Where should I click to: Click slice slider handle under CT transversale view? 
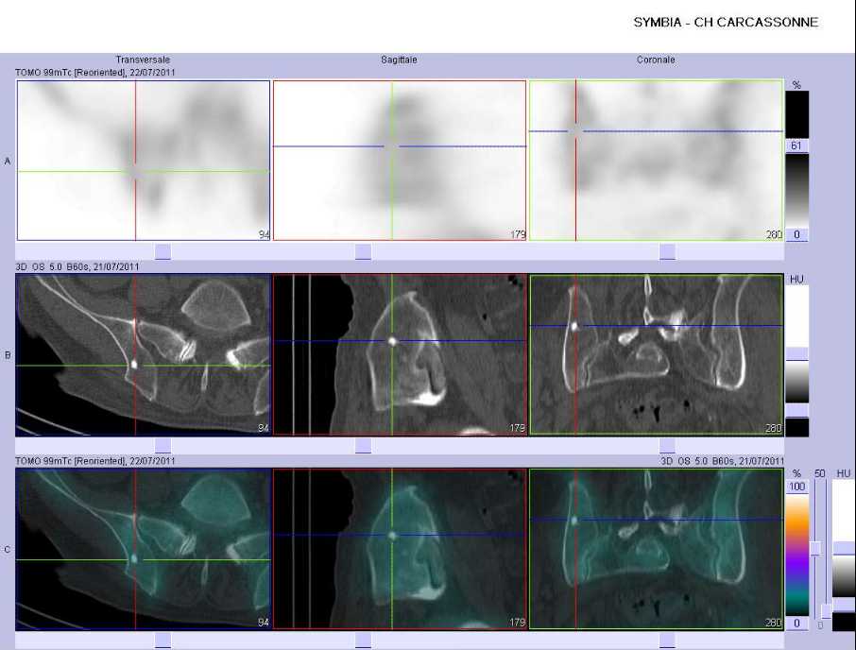pyautogui.click(x=163, y=446)
